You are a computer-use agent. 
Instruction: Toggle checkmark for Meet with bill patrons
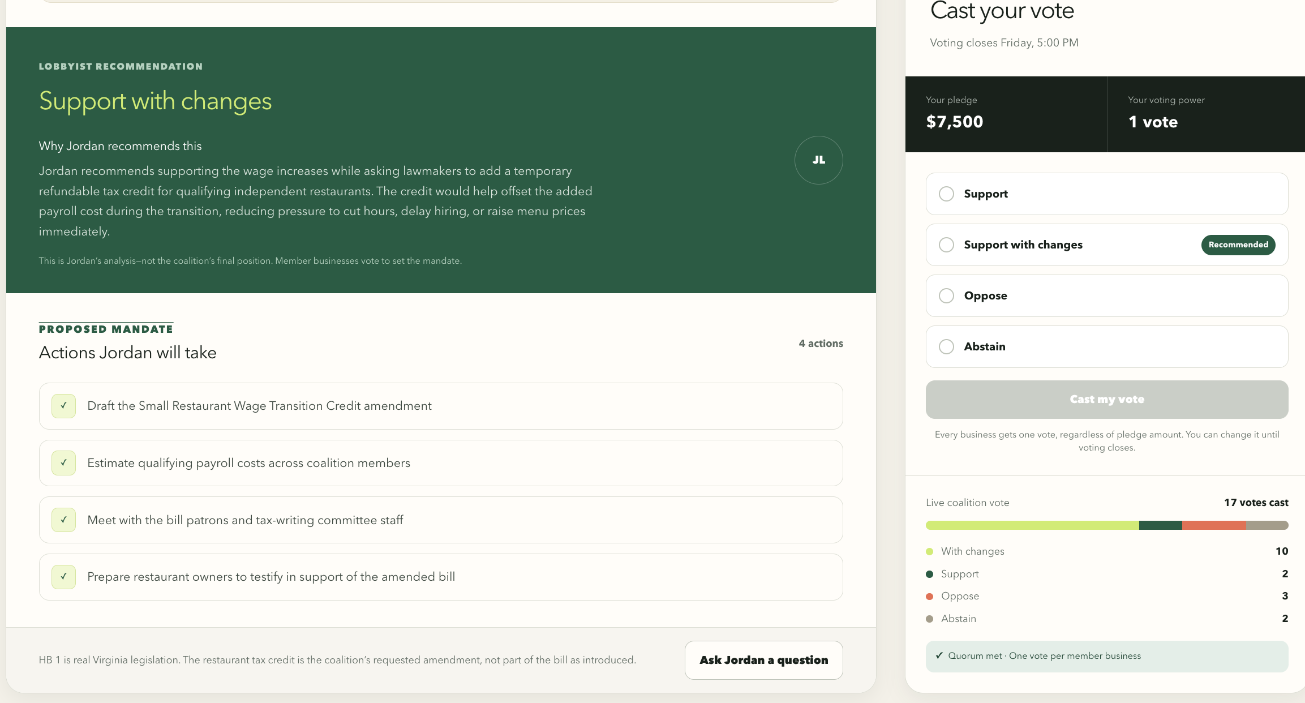pos(63,520)
